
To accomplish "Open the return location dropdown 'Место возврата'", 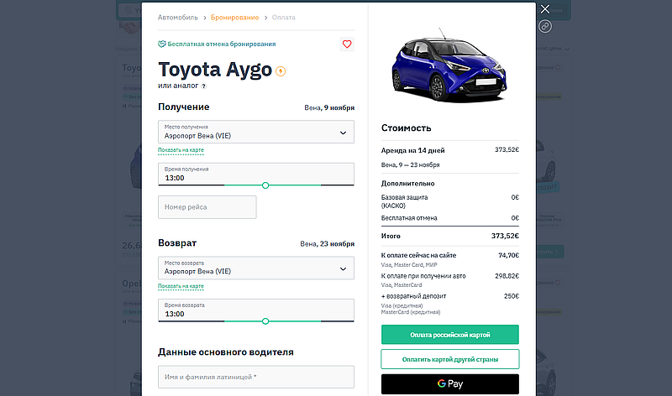I will point(256,268).
